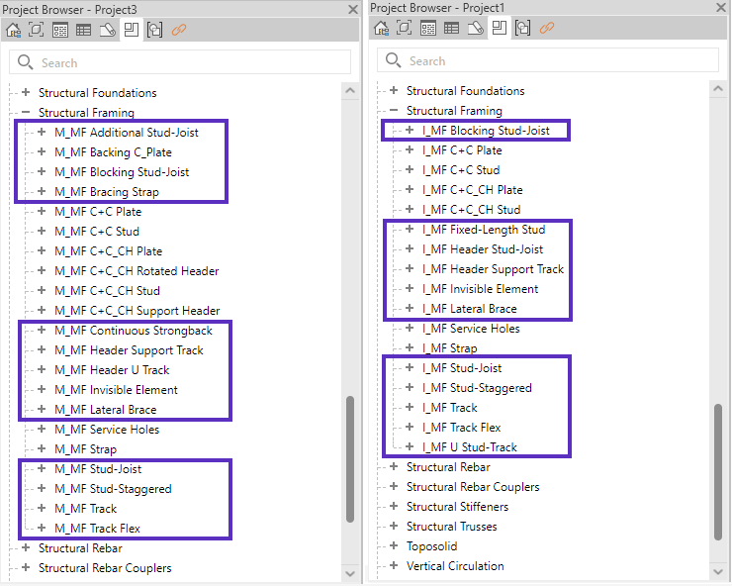
Task: Click the orange Revit Links icon in Project3 browser
Action: pos(179,30)
